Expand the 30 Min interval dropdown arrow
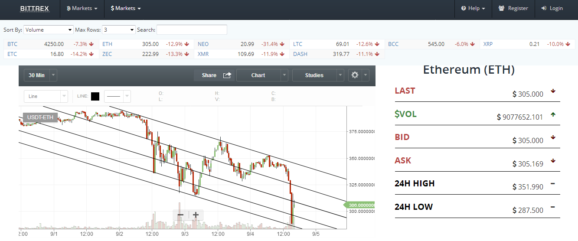The image size is (578, 241). (x=53, y=75)
